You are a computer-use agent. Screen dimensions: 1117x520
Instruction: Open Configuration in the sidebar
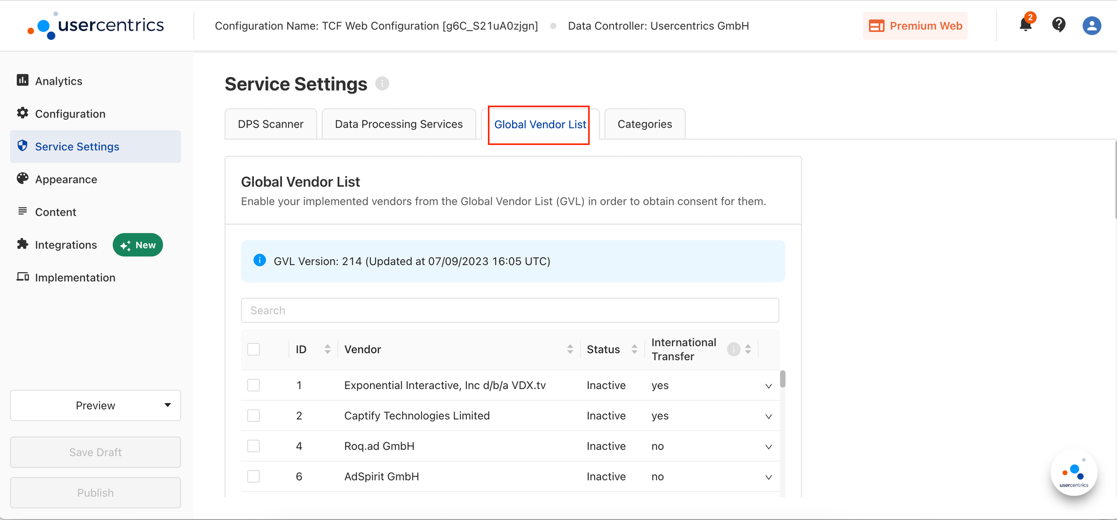pos(95,114)
